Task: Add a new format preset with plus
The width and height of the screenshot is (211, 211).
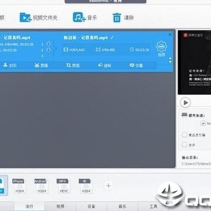Action: pos(108,186)
